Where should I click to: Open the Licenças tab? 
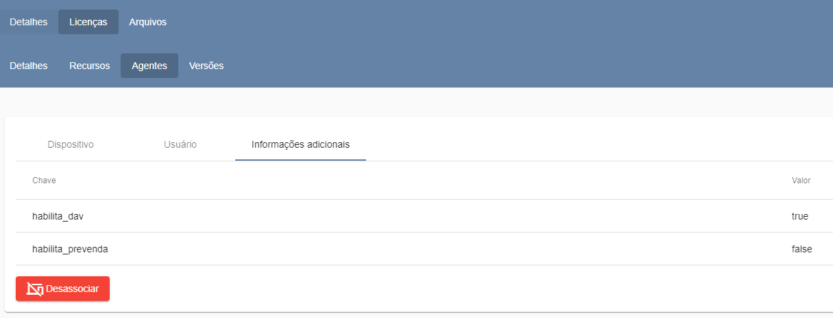coord(88,22)
